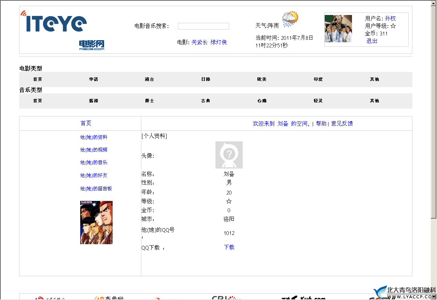Screen dimensions: 437x300
Task: Click the star beside 用户等级
Action: [393, 26]
